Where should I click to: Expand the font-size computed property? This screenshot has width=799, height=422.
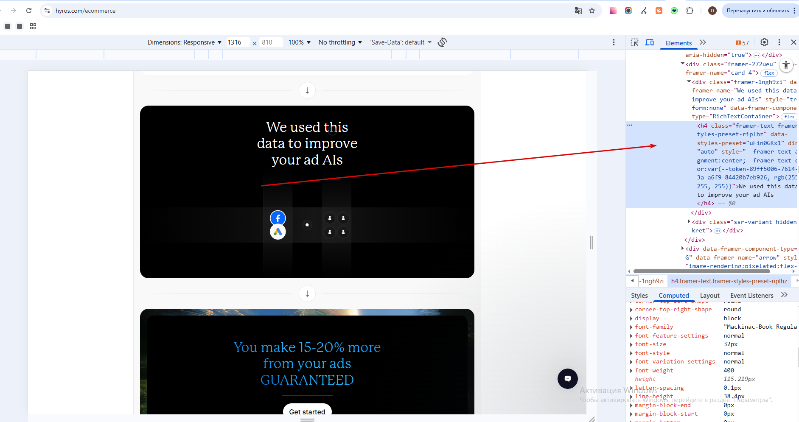(x=631, y=344)
